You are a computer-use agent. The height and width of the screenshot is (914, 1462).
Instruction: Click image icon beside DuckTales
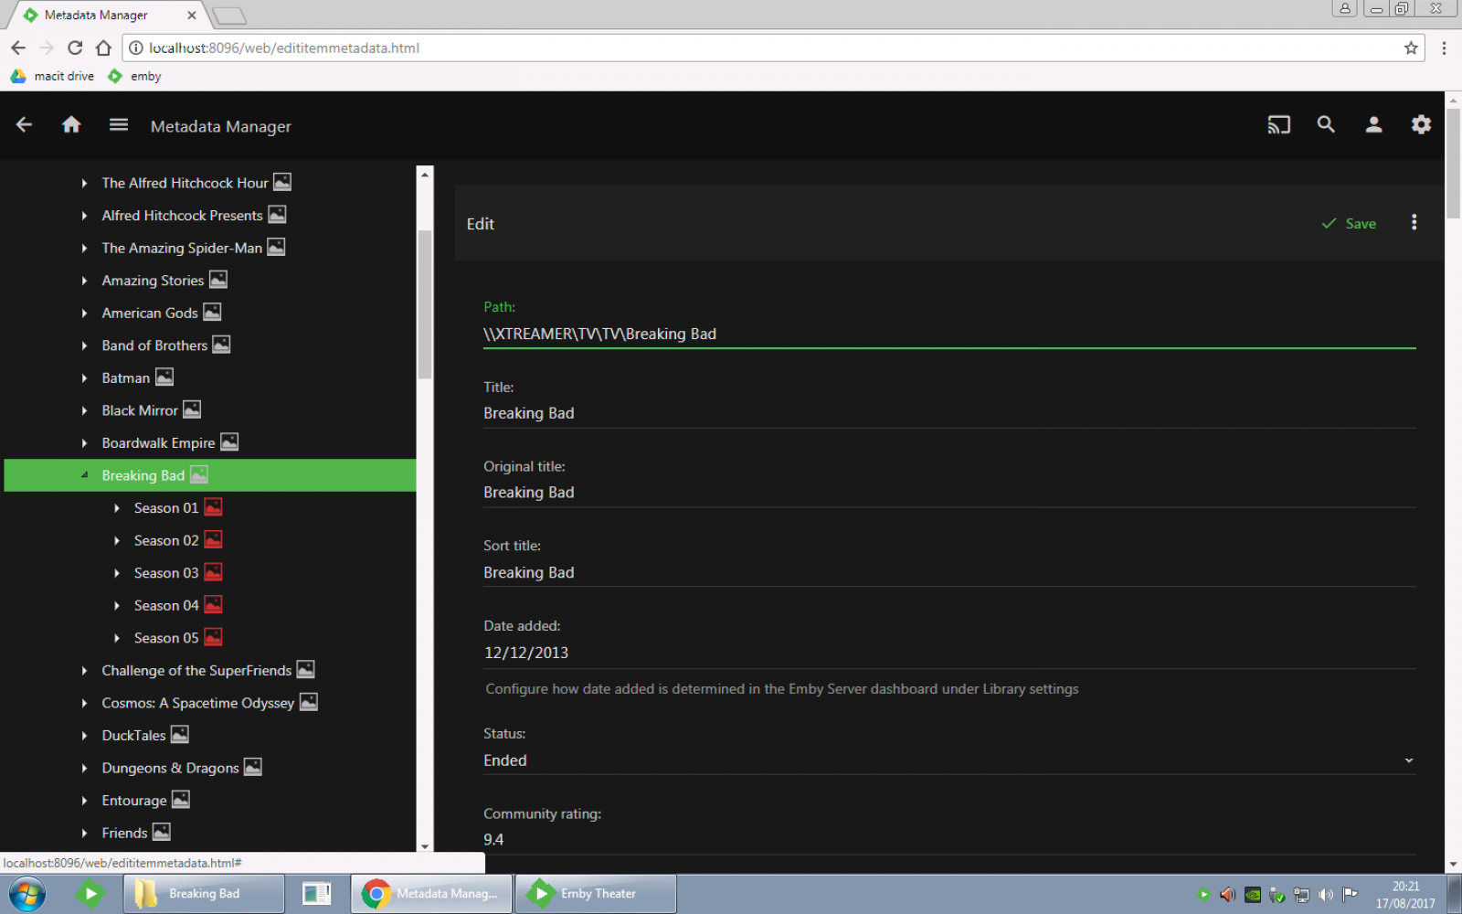coord(180,735)
